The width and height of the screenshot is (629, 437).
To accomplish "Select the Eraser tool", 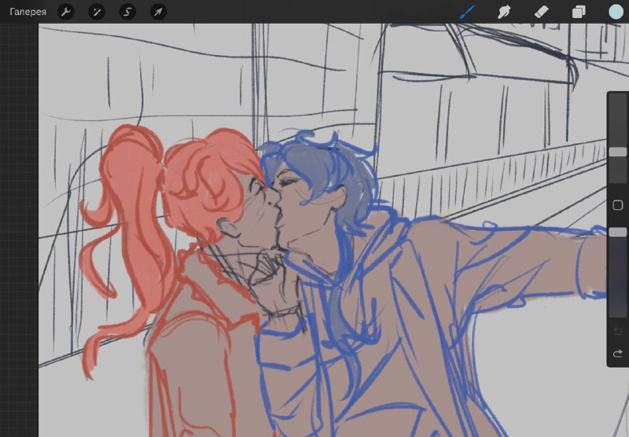I will [x=541, y=12].
